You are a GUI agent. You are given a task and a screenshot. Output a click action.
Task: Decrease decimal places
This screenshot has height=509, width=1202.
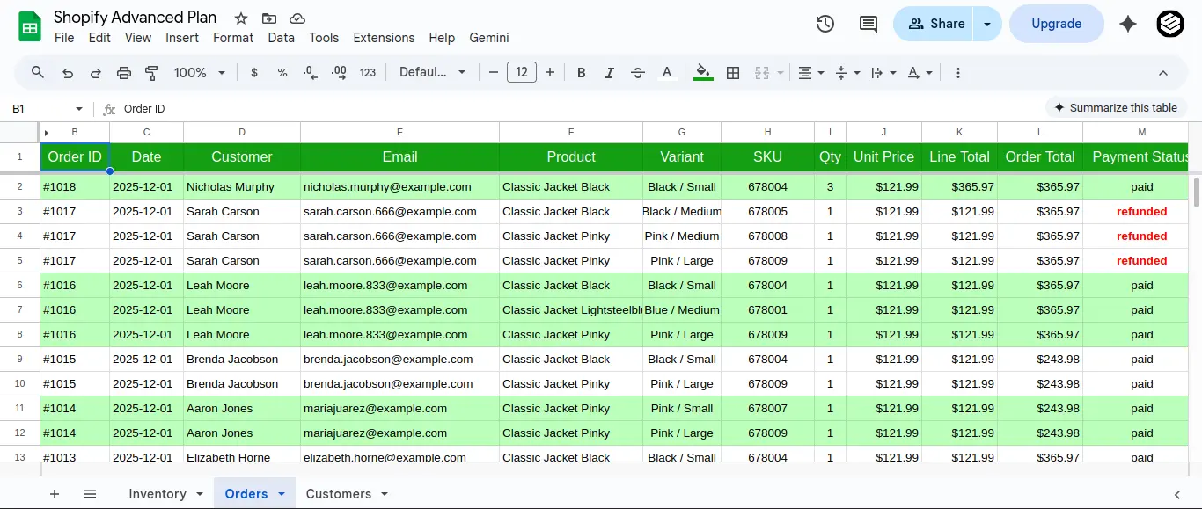click(x=309, y=72)
